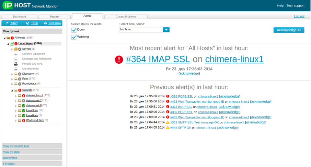
Task: Click the red down icon on All Hosts
Action: coord(12,38)
